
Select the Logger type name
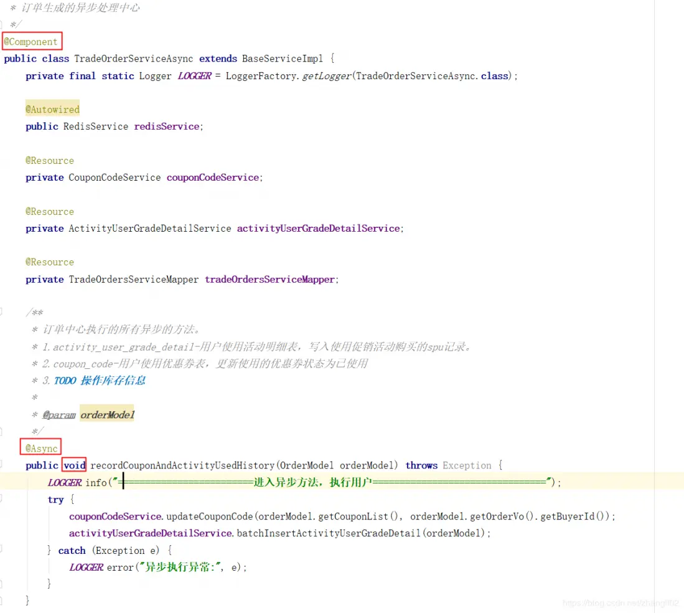pos(156,76)
